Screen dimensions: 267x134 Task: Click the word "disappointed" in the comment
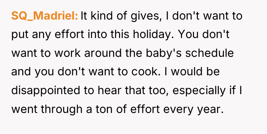tap(46, 91)
